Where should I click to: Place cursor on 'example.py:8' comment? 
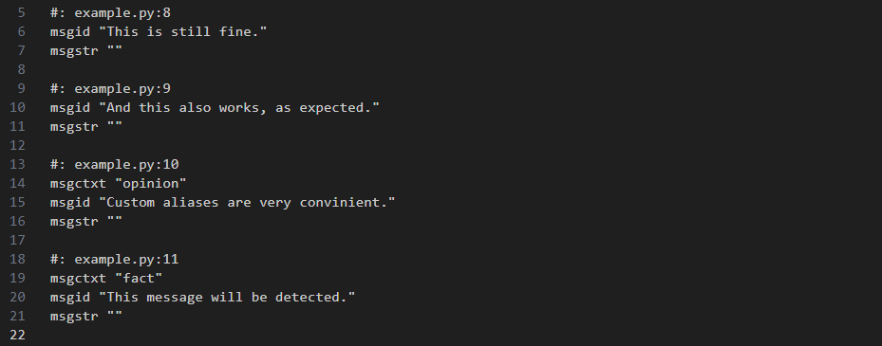pyautogui.click(x=110, y=12)
